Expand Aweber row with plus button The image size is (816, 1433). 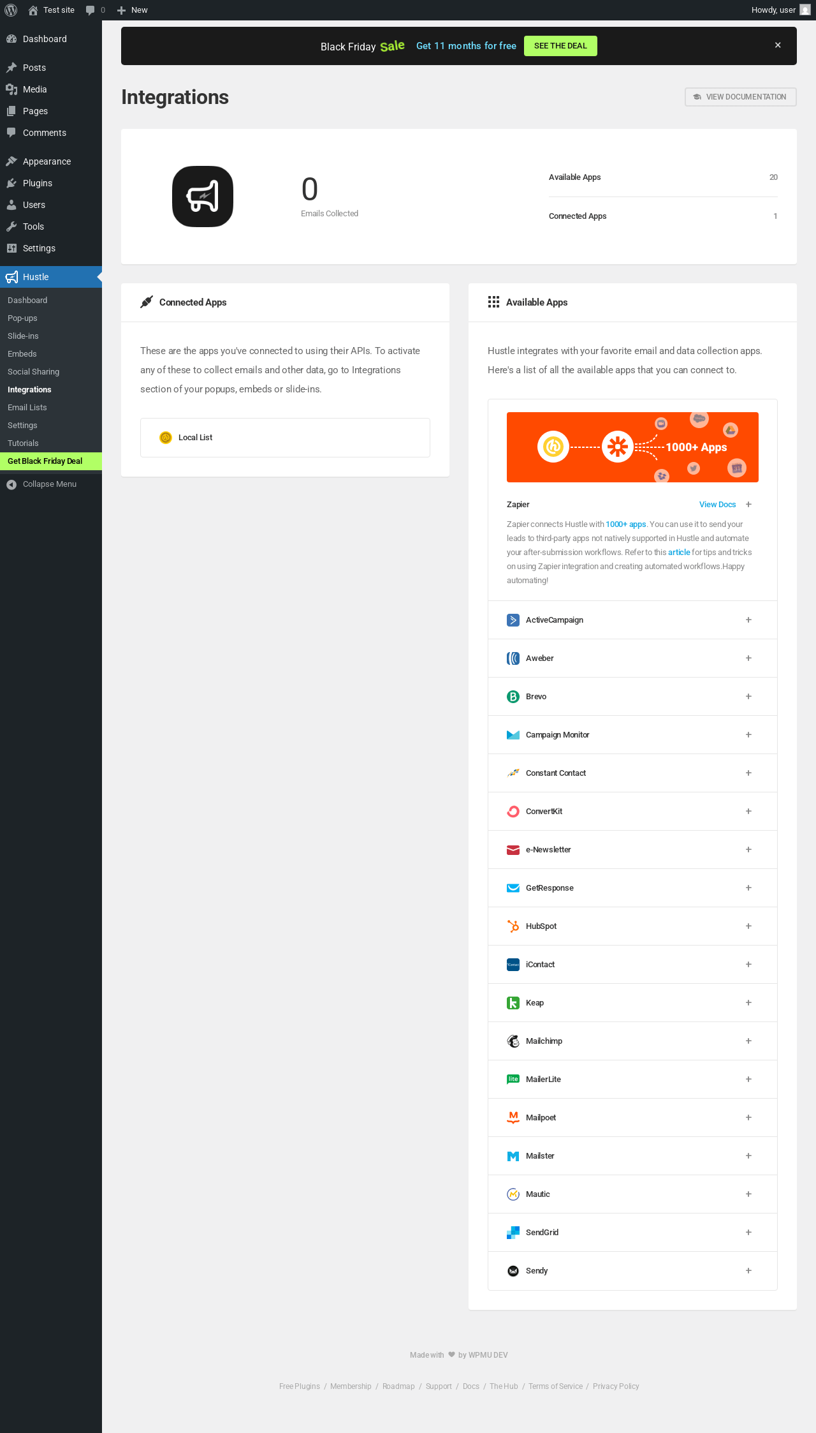(748, 658)
